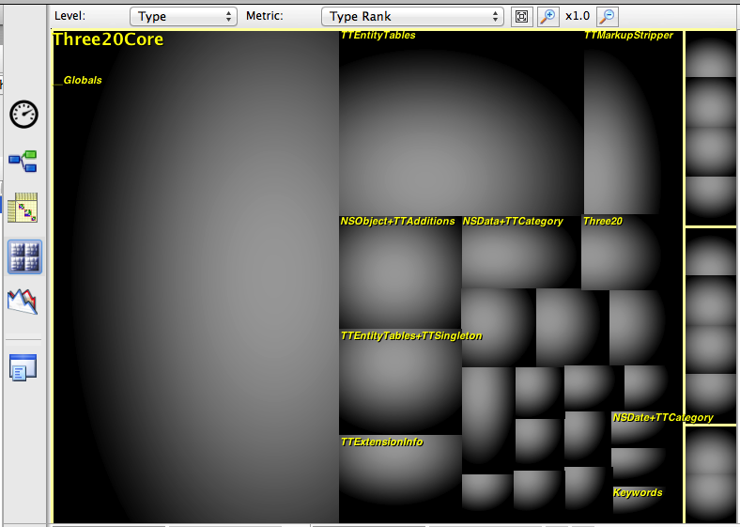Open the dashboard gauge view in sidebar
Image resolution: width=740 pixels, height=527 pixels.
[x=23, y=115]
